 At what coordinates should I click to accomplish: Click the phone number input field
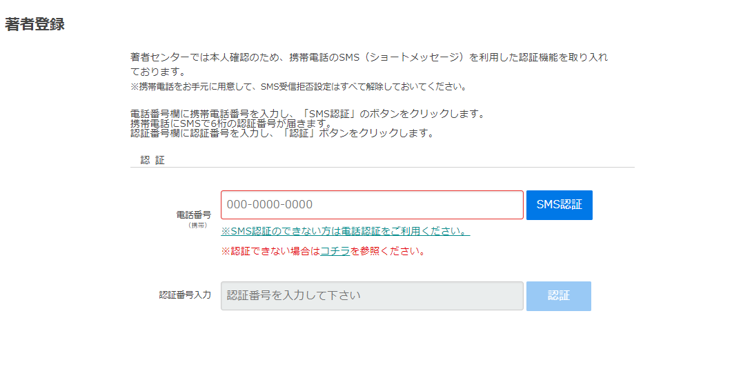click(x=372, y=205)
